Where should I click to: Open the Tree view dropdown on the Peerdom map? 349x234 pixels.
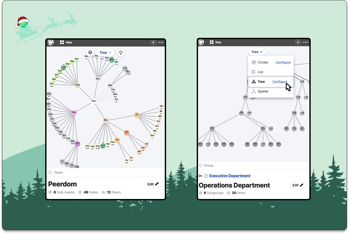105,52
